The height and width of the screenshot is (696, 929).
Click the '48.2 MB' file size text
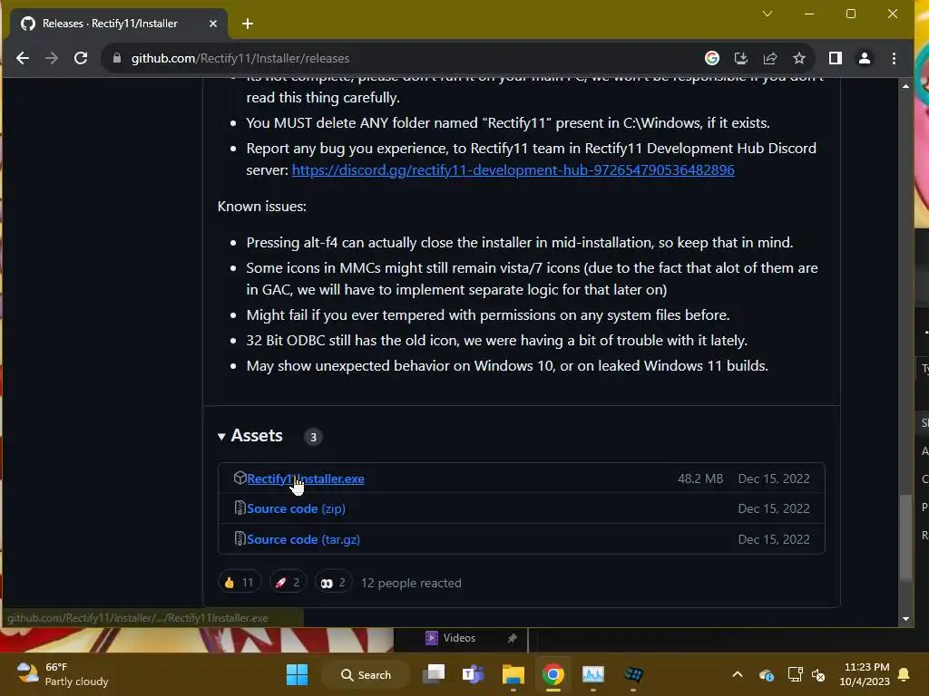(700, 478)
